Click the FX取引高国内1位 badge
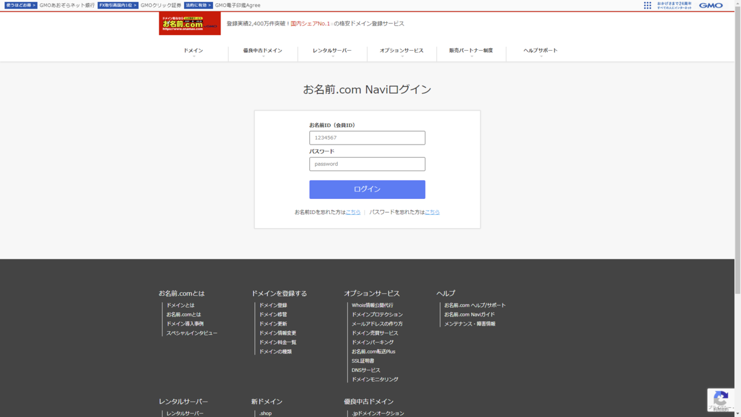This screenshot has height=417, width=741. click(118, 5)
